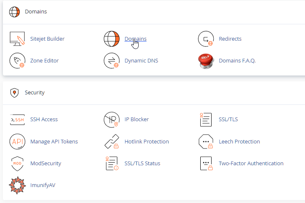305x203 pixels.
Task: Collapse the Security section header title
Action: pyautogui.click(x=35, y=93)
